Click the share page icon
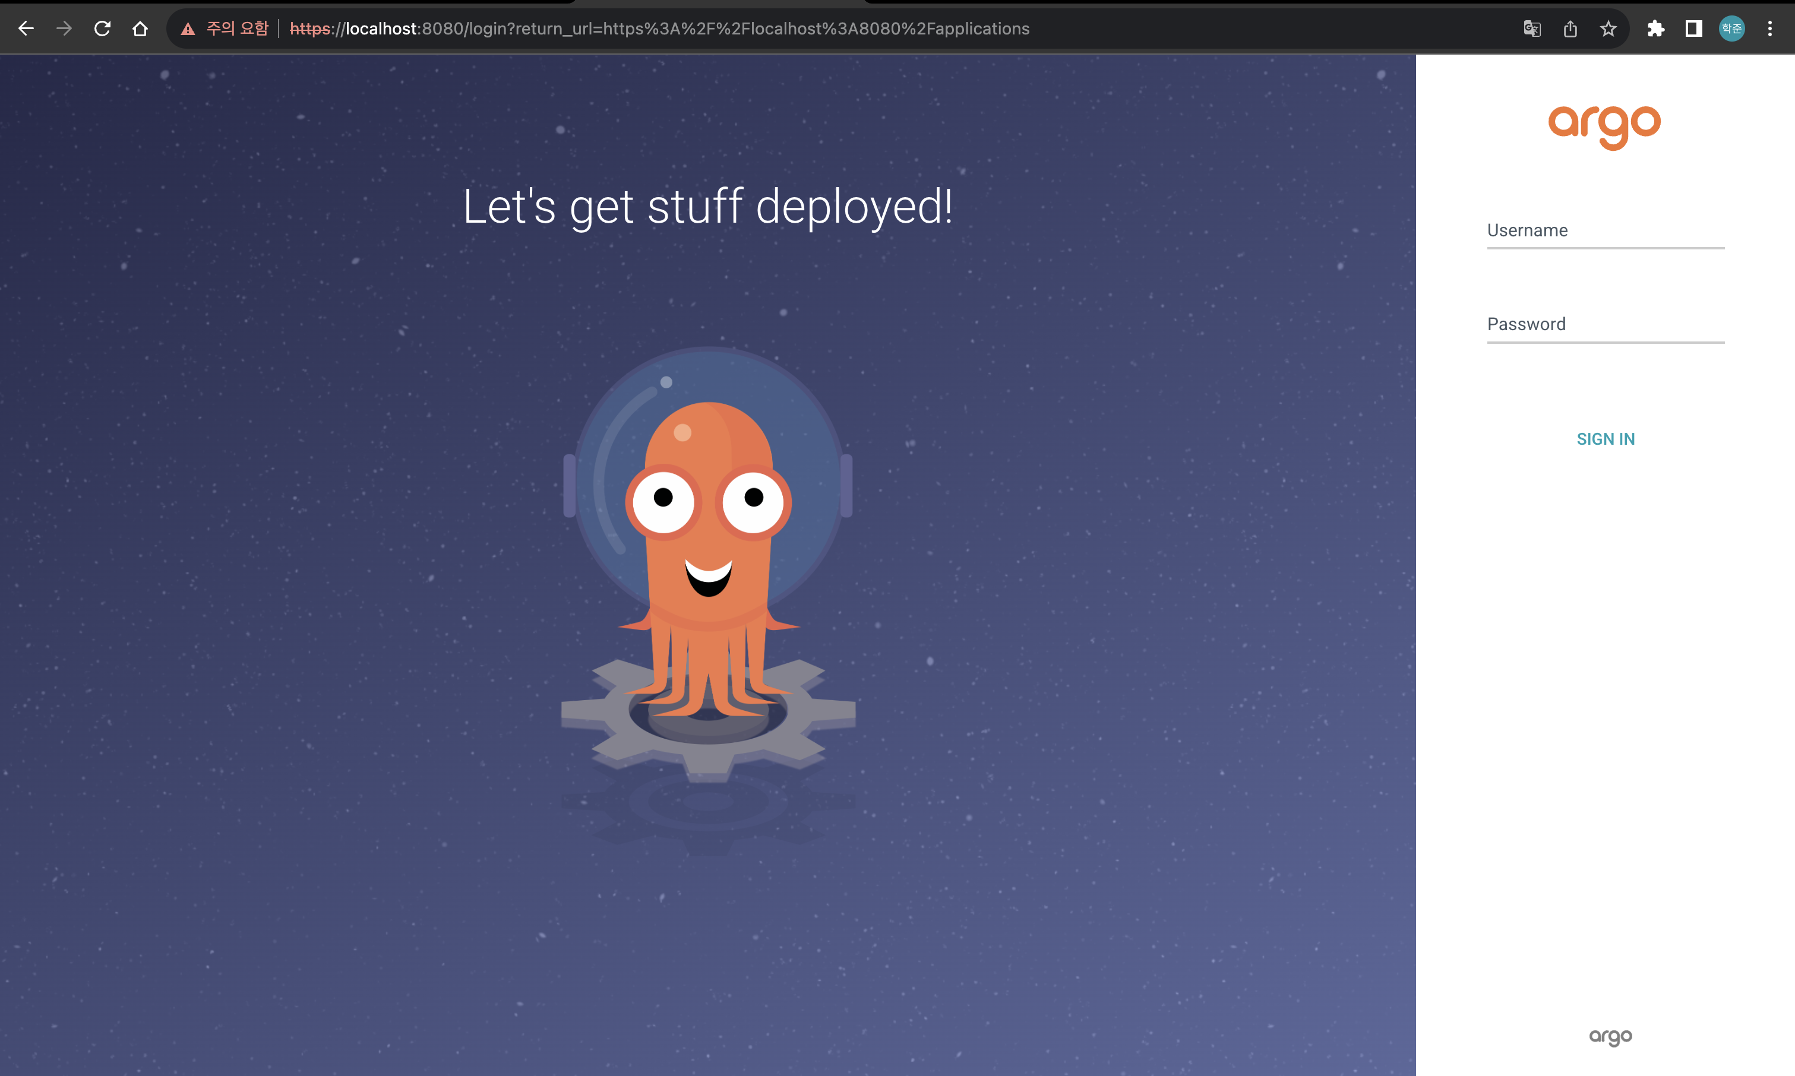The image size is (1795, 1076). [x=1570, y=29]
